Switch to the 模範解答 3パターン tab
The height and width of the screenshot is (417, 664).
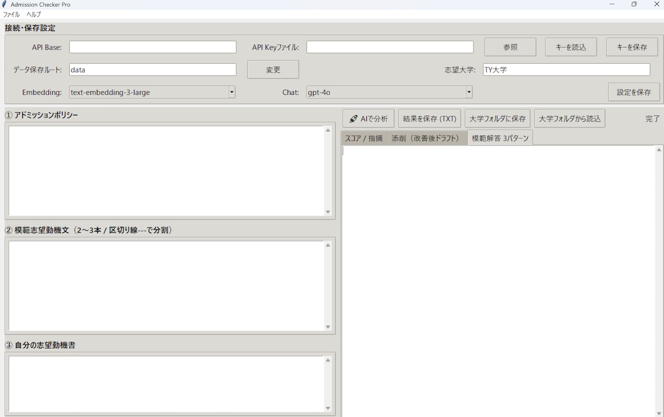[500, 138]
